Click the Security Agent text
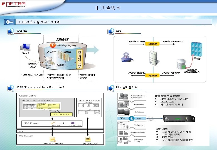The height and width of the screenshot is (150, 217). tap(66, 45)
